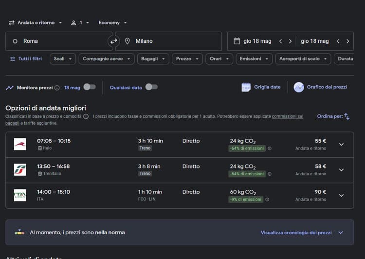Screen dimensions: 365x259
Task: Select the 58 € Trenitalia price
Action: 320,166
